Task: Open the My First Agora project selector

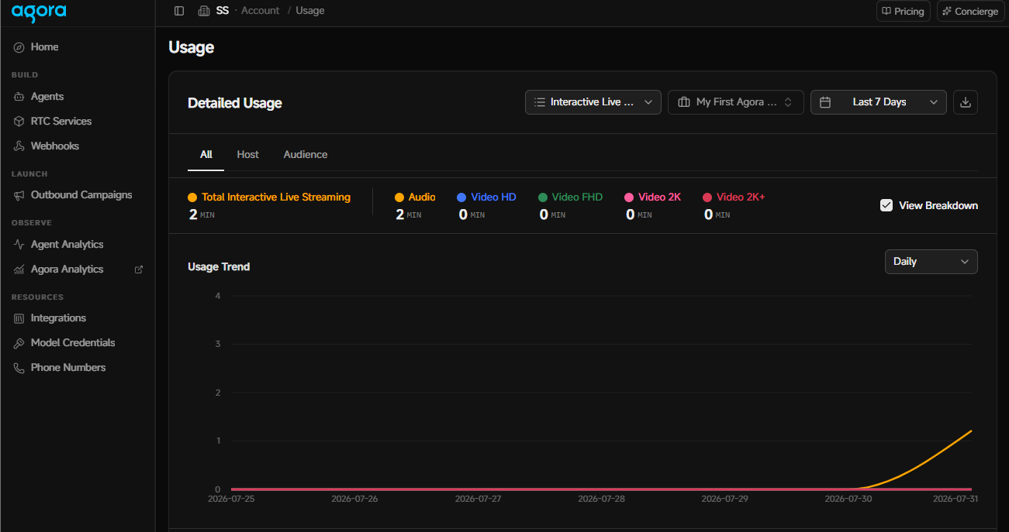Action: 735,102
